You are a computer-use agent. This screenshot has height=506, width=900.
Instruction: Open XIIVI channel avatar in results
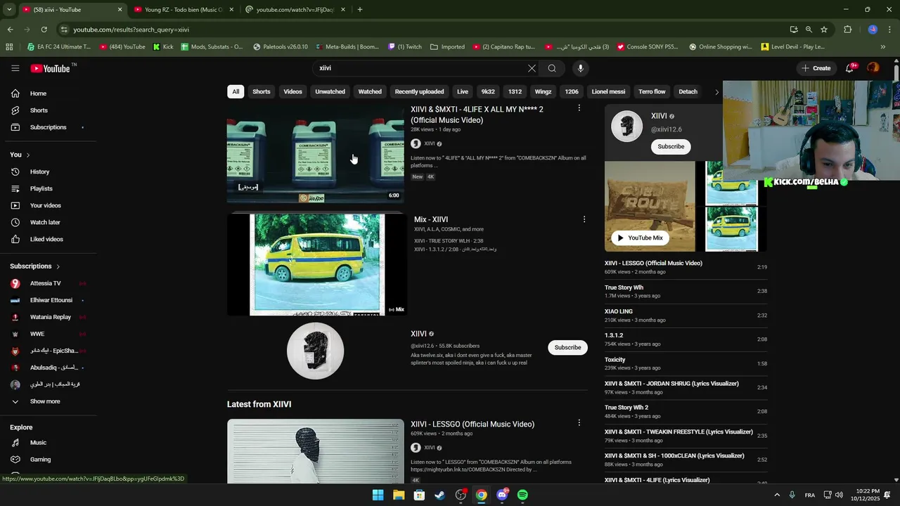tap(315, 351)
